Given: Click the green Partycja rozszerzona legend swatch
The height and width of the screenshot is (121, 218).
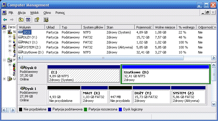Looking at the screenshot, I should tap(86, 109).
